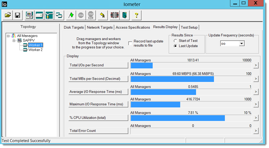The width and height of the screenshot is (269, 148).
Task: Duplicate the selected worker
Action: (59, 15)
